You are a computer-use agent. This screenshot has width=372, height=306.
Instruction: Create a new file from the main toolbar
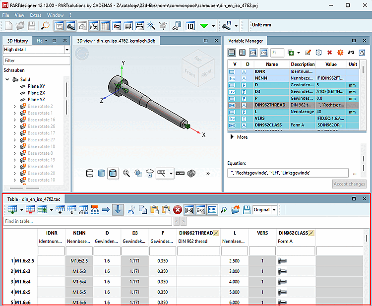pos(8,26)
